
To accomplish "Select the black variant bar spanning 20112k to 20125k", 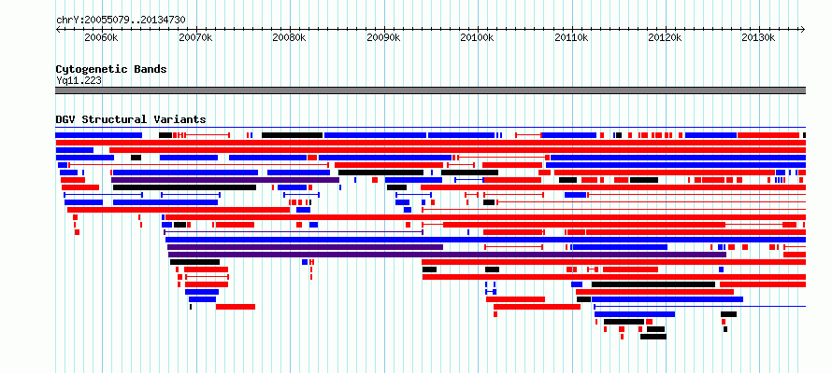I will (x=653, y=284).
